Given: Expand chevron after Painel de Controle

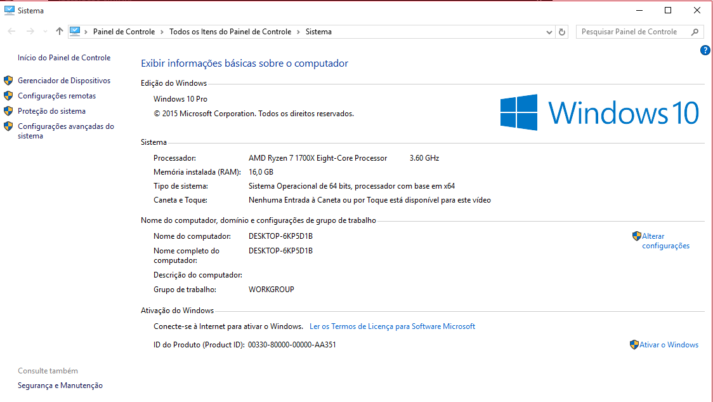Looking at the screenshot, I should point(162,32).
